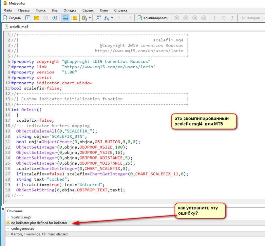Click the navigate forward arrow
The width and height of the screenshot is (265, 246).
pyautogui.click(x=129, y=18)
